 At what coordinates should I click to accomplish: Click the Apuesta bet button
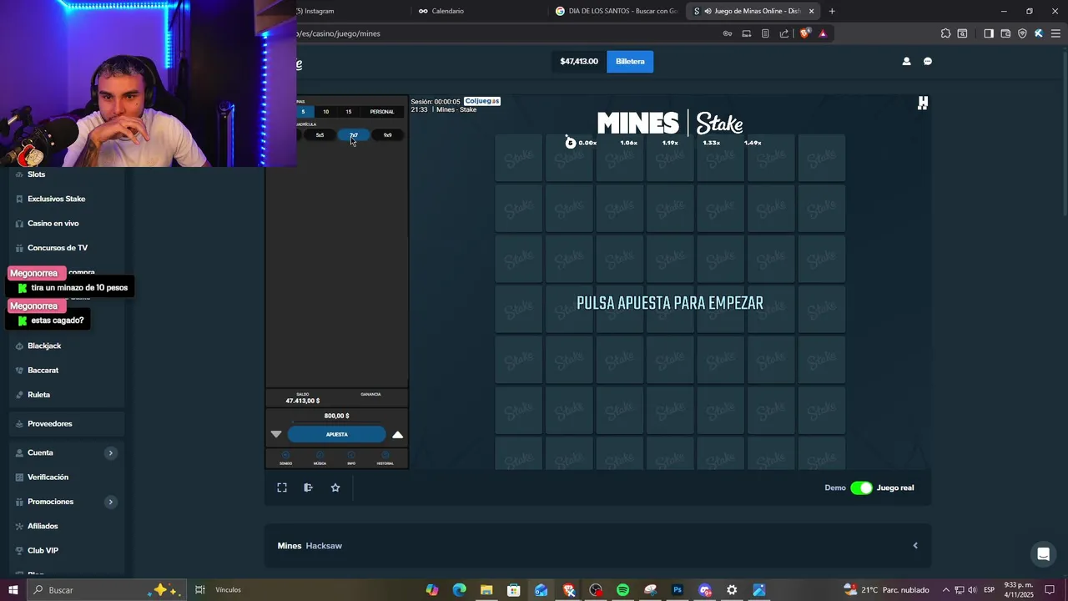(337, 434)
